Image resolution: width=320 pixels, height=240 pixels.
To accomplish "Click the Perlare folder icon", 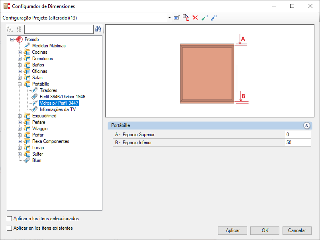I will [x=27, y=122].
